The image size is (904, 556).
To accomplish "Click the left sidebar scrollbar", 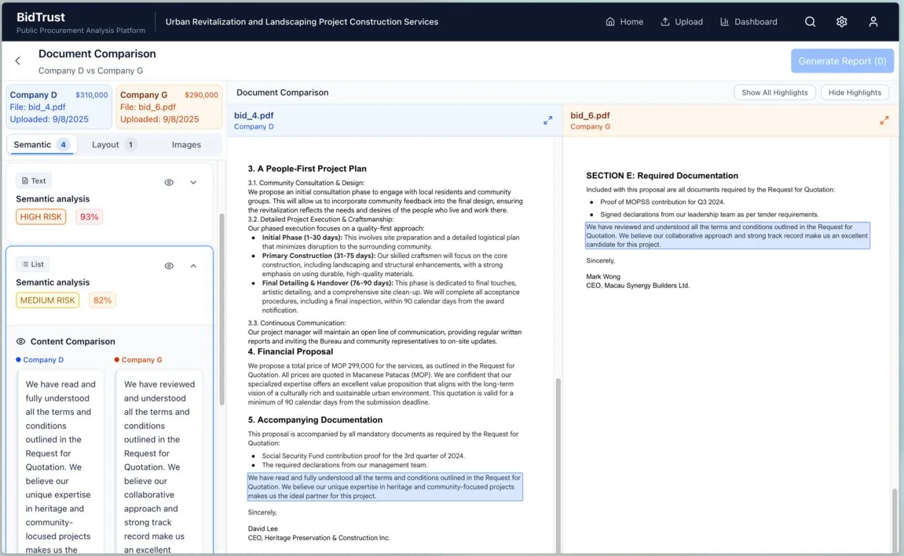I will pos(222,309).
